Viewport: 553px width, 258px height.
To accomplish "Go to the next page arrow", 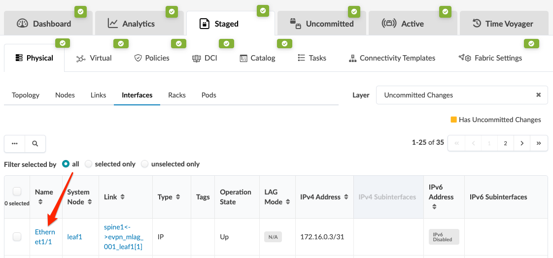I will [522, 143].
